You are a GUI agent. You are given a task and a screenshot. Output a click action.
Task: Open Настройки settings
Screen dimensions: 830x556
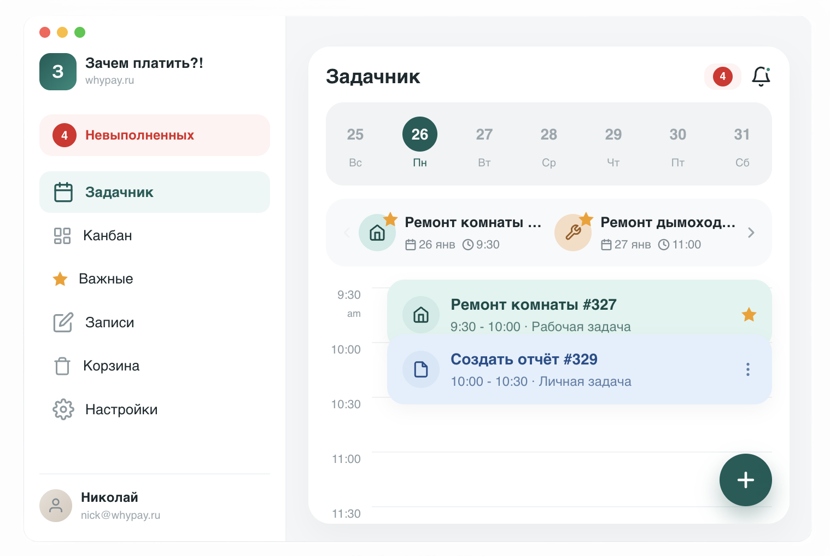[x=121, y=410]
